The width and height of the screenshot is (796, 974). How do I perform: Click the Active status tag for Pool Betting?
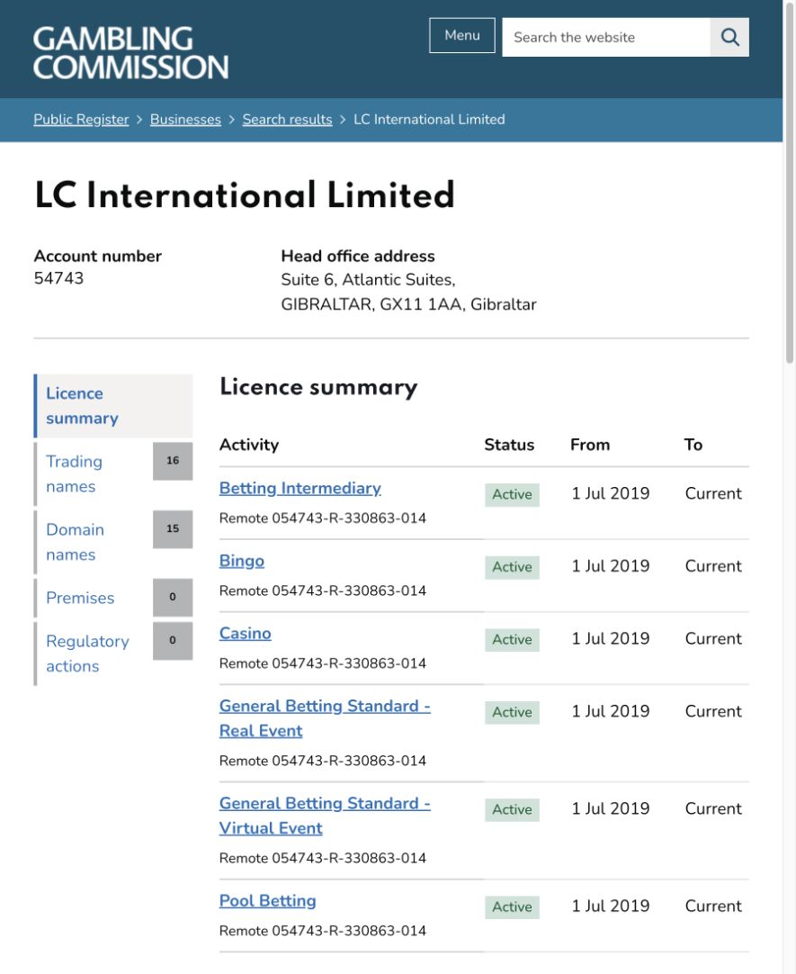[x=513, y=906]
